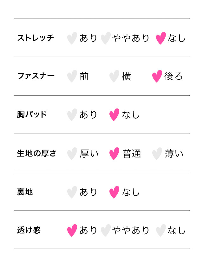This screenshot has width=203, height=270.
Task: Click the gray heart beside ストレッチ あり
Action: click(x=72, y=38)
